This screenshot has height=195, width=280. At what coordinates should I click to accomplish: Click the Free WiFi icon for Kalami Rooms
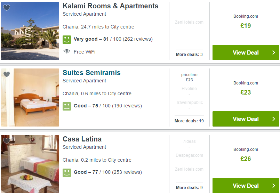(67, 52)
